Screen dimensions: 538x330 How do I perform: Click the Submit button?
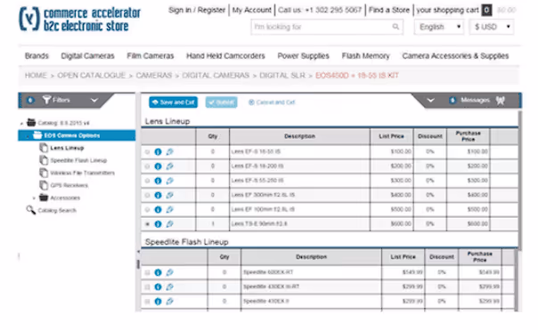221,102
